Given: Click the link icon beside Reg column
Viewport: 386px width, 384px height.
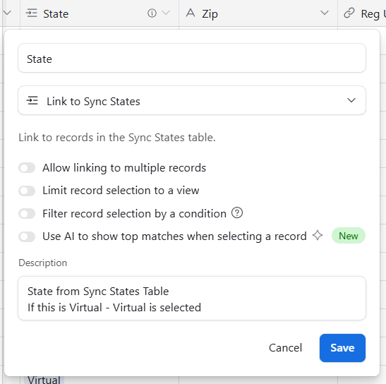Looking at the screenshot, I should coord(349,13).
